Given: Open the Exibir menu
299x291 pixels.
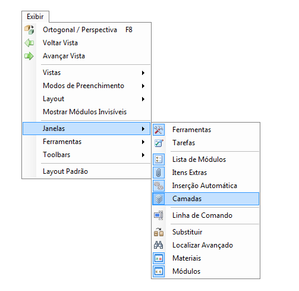Looking at the screenshot, I should pyautogui.click(x=35, y=17).
